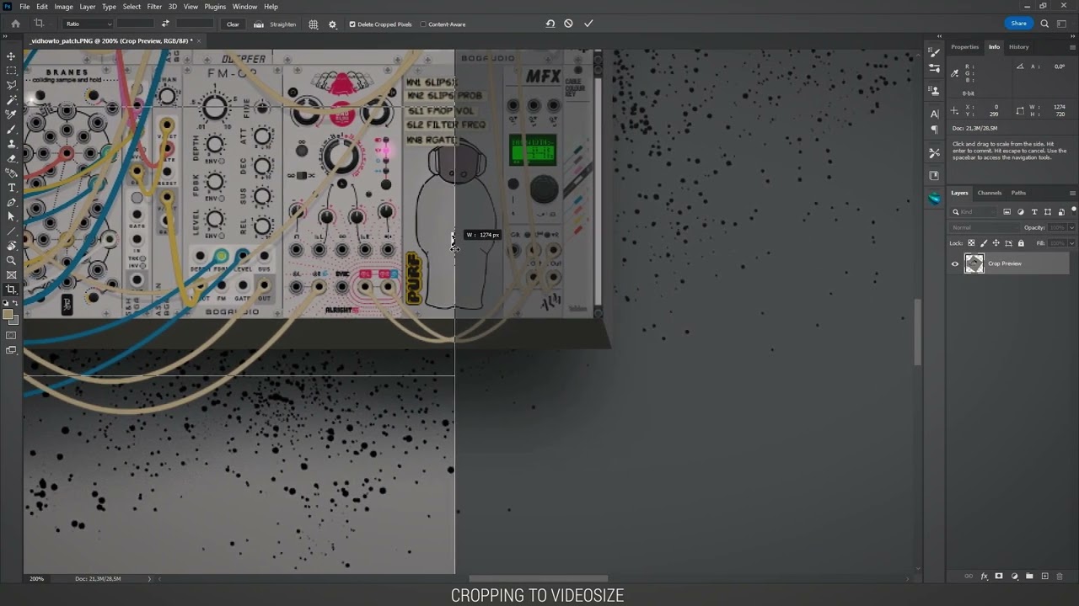Open the Info panel flyout menu
Image resolution: width=1079 pixels, height=606 pixels.
1072,47
